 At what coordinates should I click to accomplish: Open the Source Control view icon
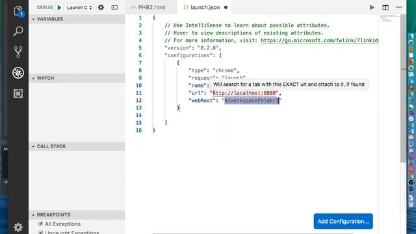click(x=18, y=52)
